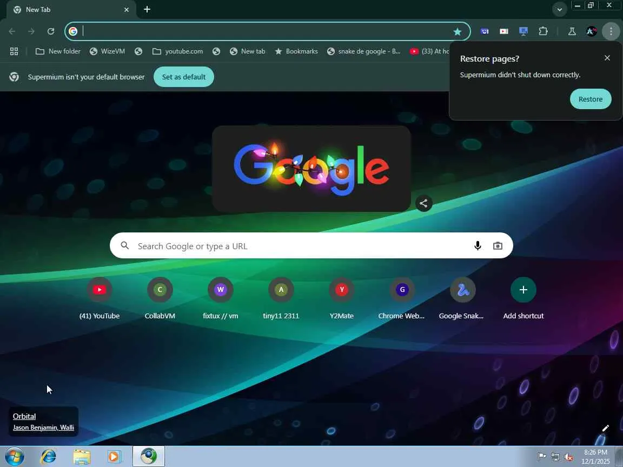Click the browser forward arrow
623x467 pixels.
(31, 31)
